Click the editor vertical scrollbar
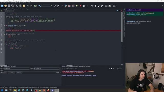This screenshot has height=92, width=164. [x=122, y=27]
